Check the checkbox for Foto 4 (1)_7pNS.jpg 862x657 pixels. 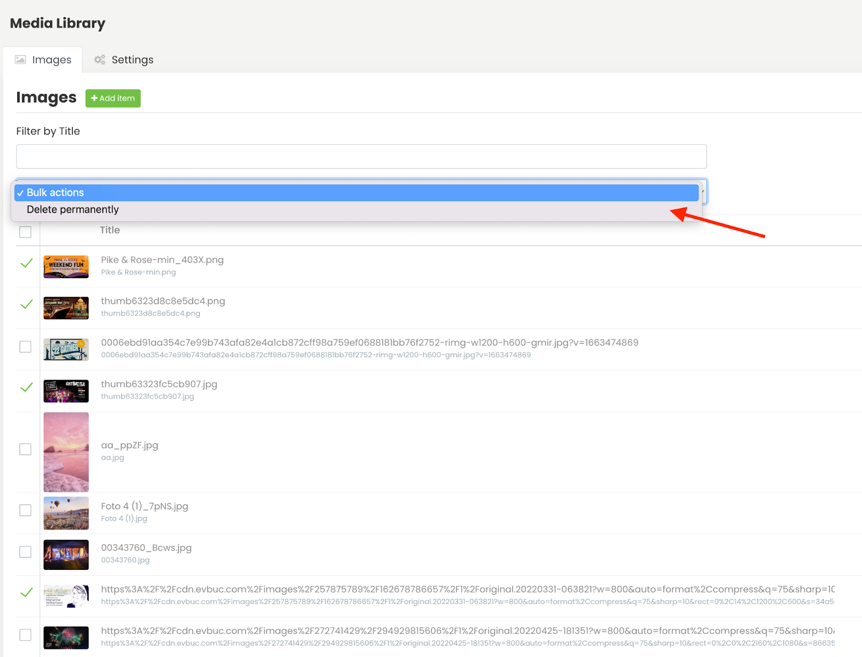coord(25,510)
